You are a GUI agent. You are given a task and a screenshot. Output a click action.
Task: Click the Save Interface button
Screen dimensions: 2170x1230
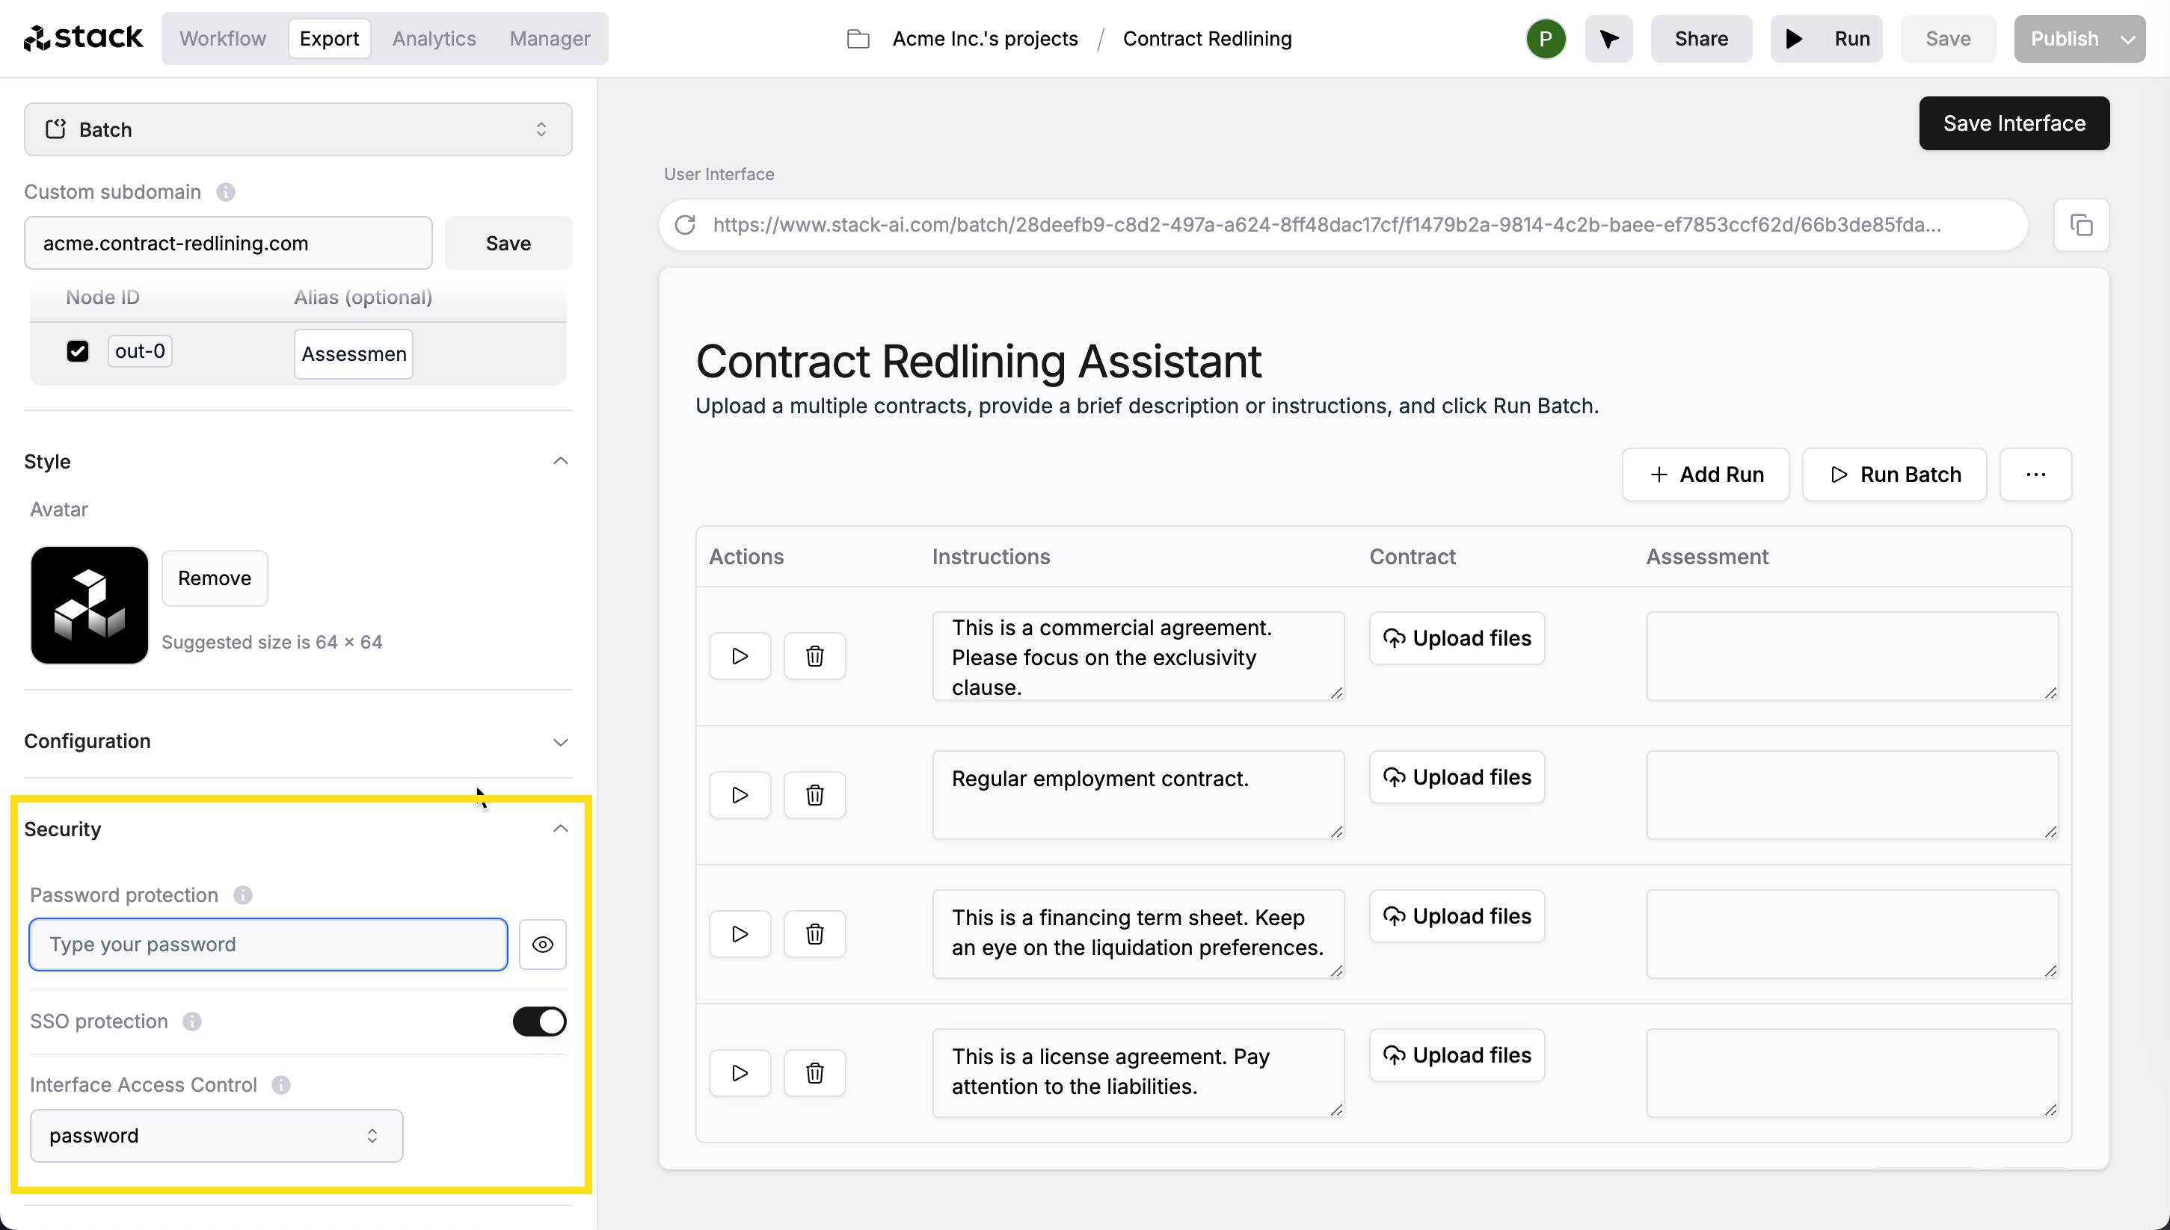[x=2014, y=122]
